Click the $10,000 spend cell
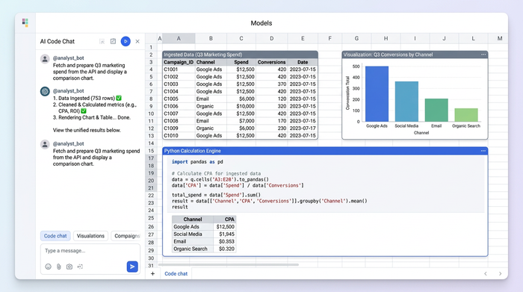Image resolution: width=523 pixels, height=292 pixels. 241,106
